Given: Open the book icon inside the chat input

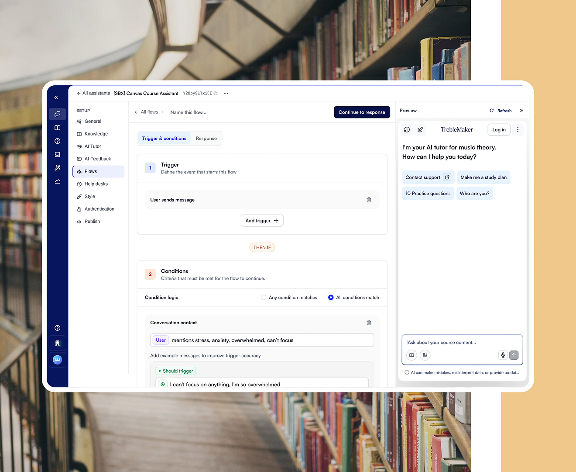Looking at the screenshot, I should click(x=411, y=355).
